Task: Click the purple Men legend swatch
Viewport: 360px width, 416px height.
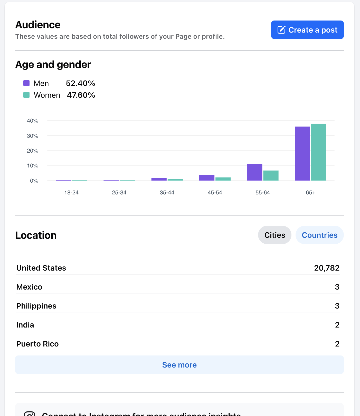Action: click(26, 83)
